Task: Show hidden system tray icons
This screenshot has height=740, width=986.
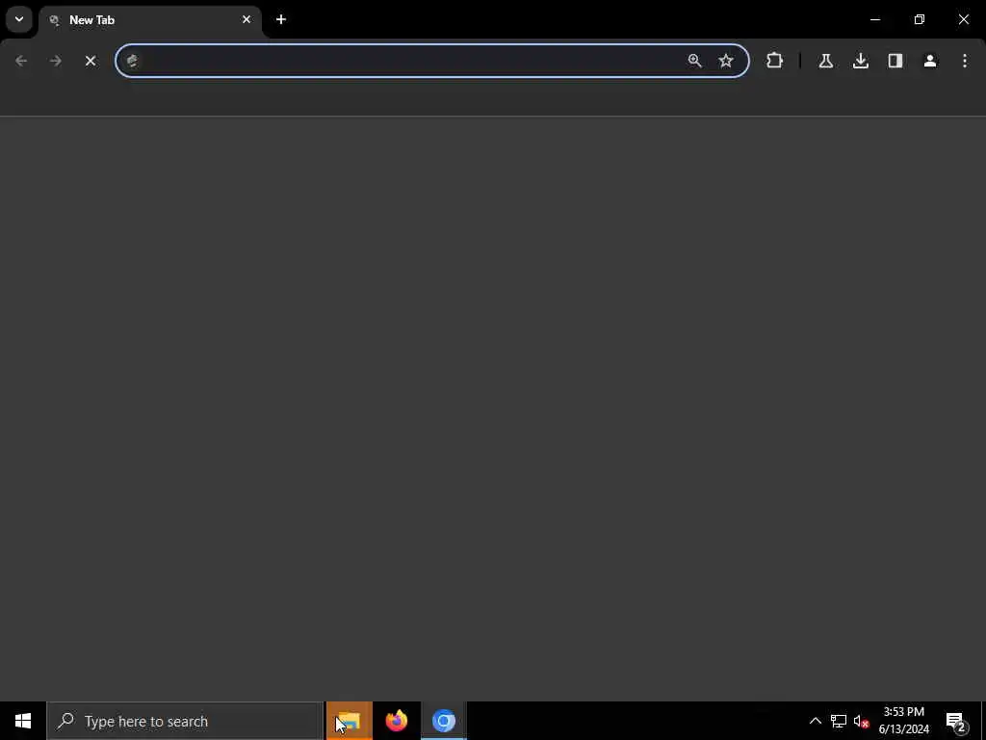Action: click(815, 721)
